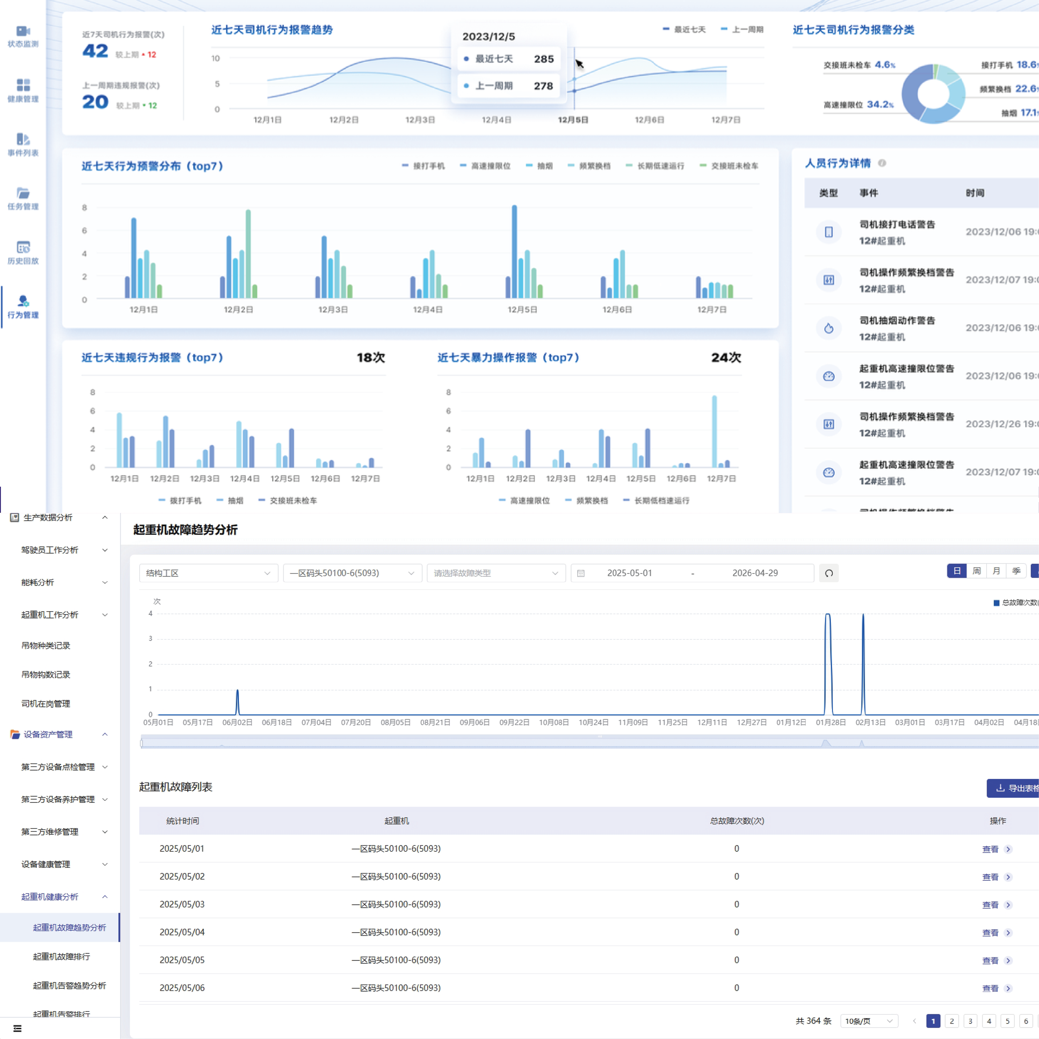Open 健康管理 grid icon in sidebar

click(x=23, y=85)
